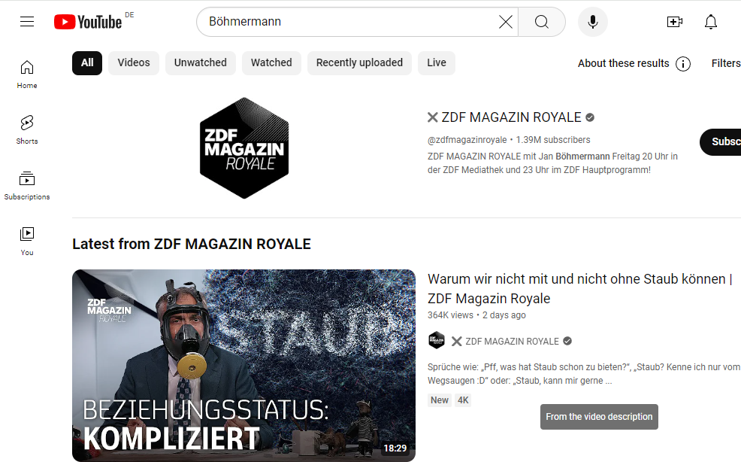
Task: Start voice search with microphone icon
Action: (x=593, y=22)
